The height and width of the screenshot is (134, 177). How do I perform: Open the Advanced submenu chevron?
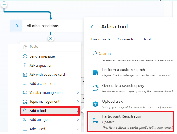click(77, 129)
